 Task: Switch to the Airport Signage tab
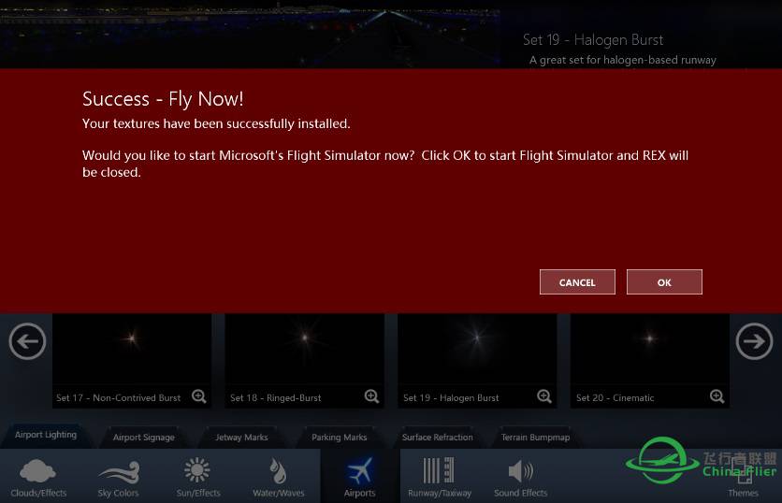pos(144,438)
